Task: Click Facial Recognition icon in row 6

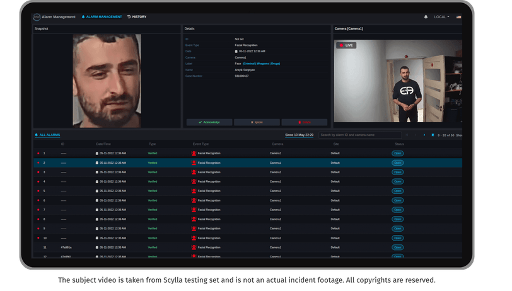Action: click(194, 200)
